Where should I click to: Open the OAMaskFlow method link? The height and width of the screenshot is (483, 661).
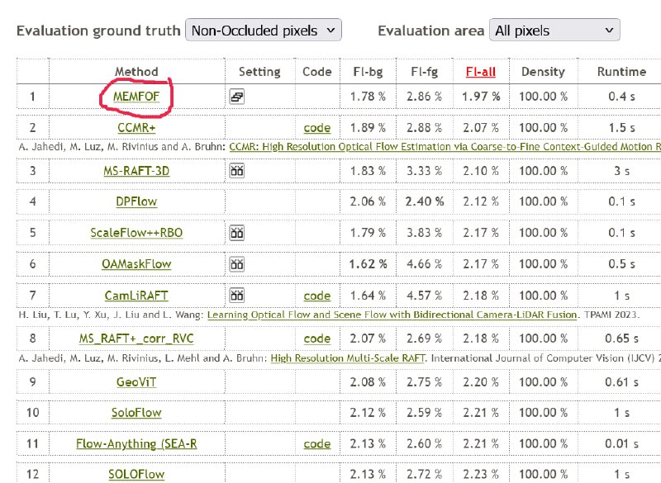[x=136, y=264]
